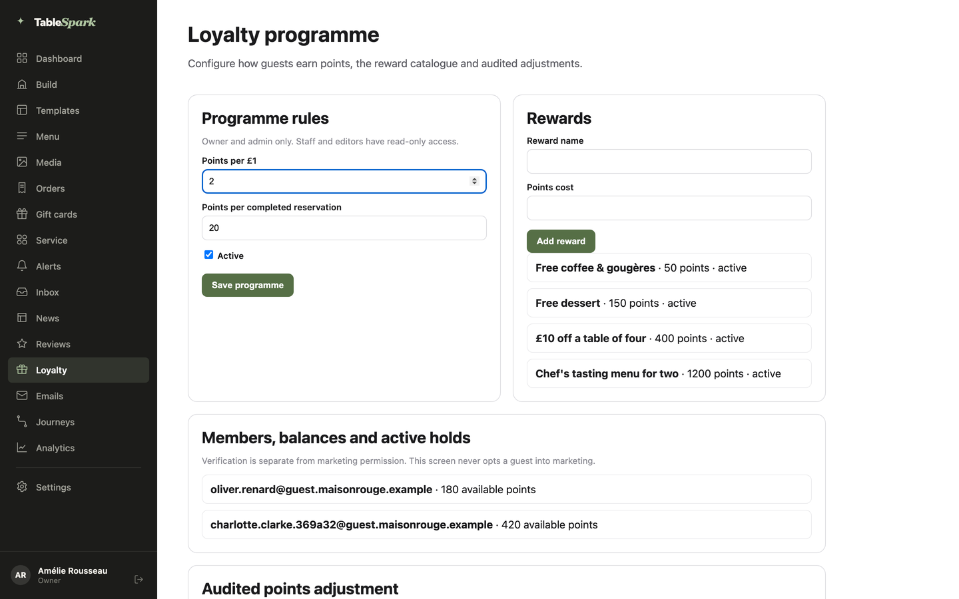Go to Settings label in the sidebar
This screenshot has height=599, width=959.
pyautogui.click(x=53, y=487)
